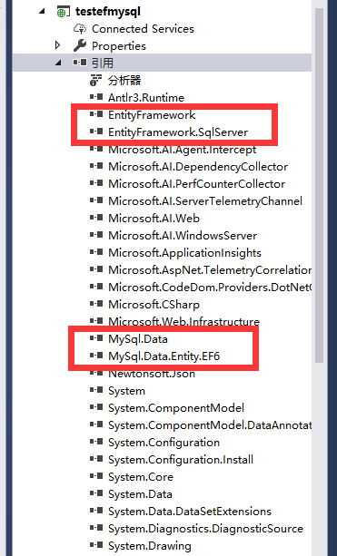
Task: Click the Microsoft.AI.Web reference icon
Action: click(96, 218)
